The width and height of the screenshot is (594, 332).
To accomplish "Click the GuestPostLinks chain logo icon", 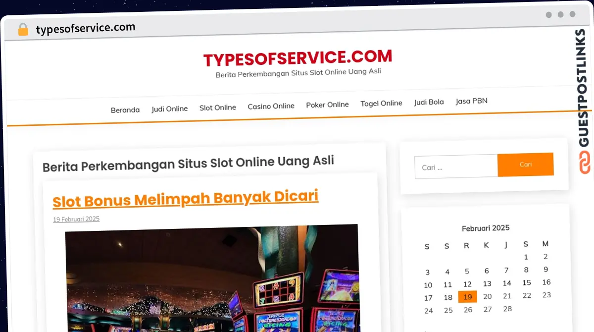I will pos(585,163).
